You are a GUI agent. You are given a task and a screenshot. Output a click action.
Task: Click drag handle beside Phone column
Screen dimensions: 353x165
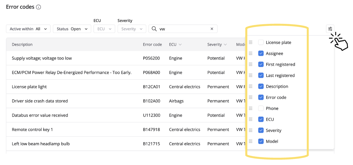[251, 108]
